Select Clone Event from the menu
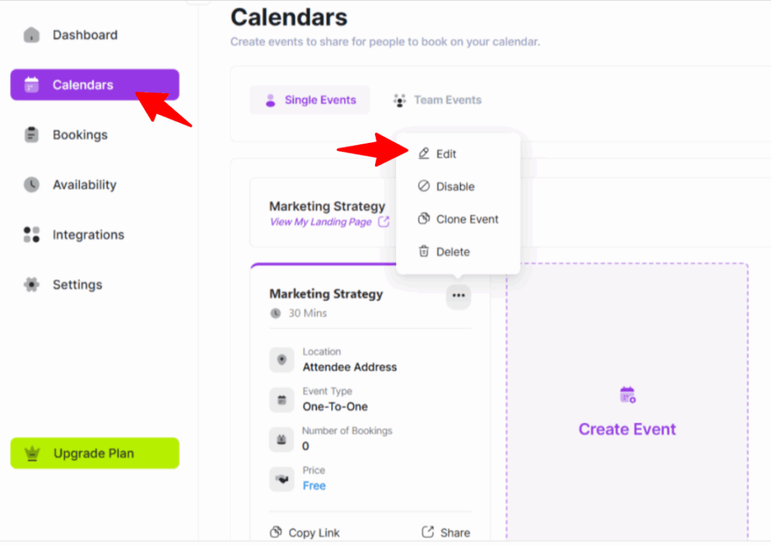This screenshot has width=771, height=545. [467, 220]
